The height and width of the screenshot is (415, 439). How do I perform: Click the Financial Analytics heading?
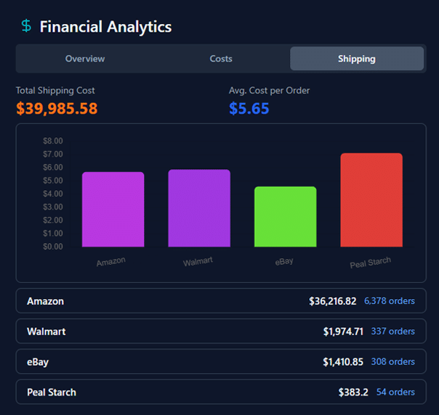click(x=105, y=27)
